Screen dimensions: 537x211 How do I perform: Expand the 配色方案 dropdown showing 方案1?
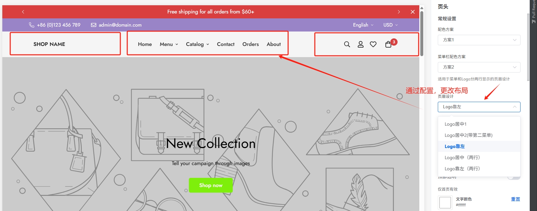coord(479,40)
